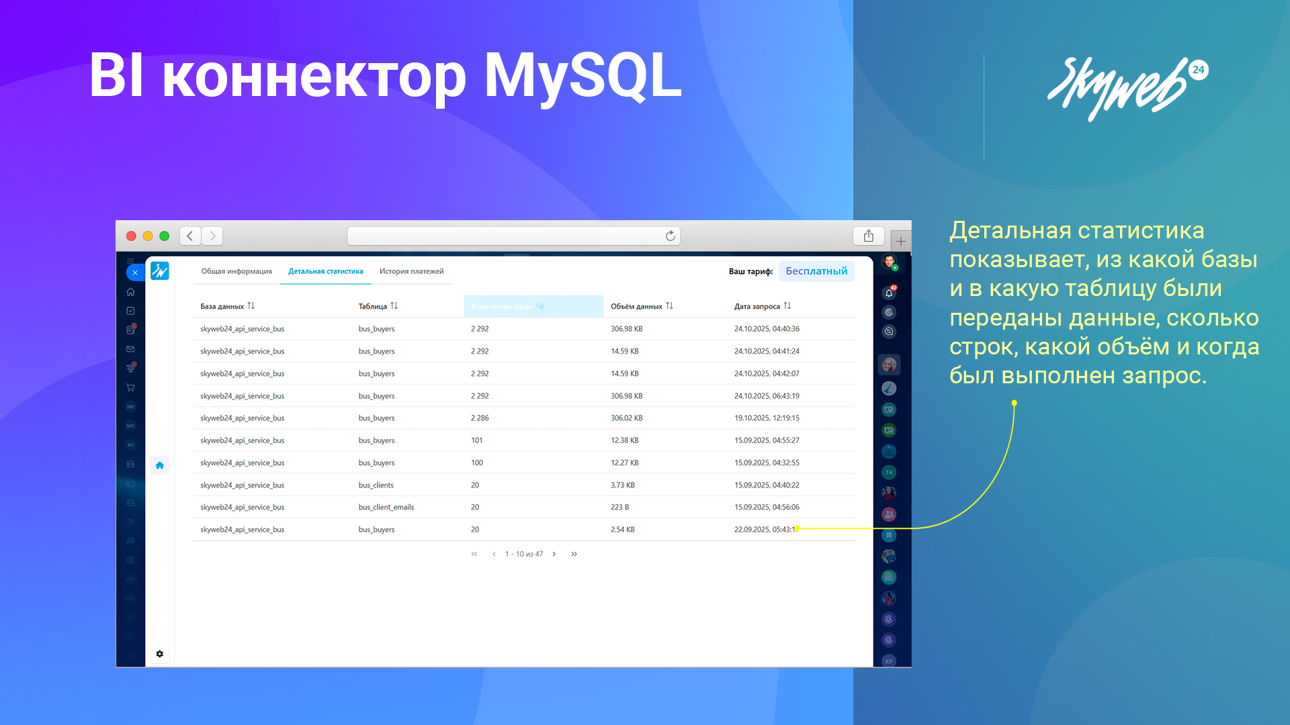The width and height of the screenshot is (1290, 725).
Task: Sort by Объём данных column
Action: [x=669, y=306]
